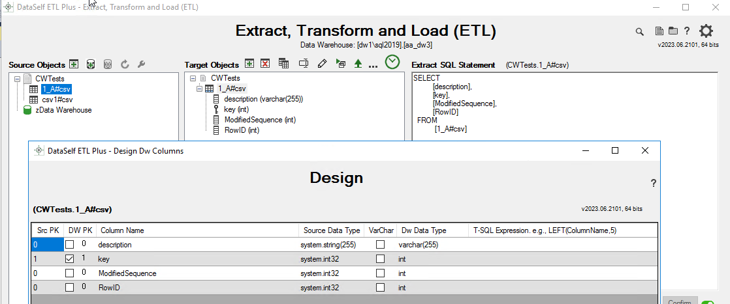Click the Src PK column header

(48, 230)
